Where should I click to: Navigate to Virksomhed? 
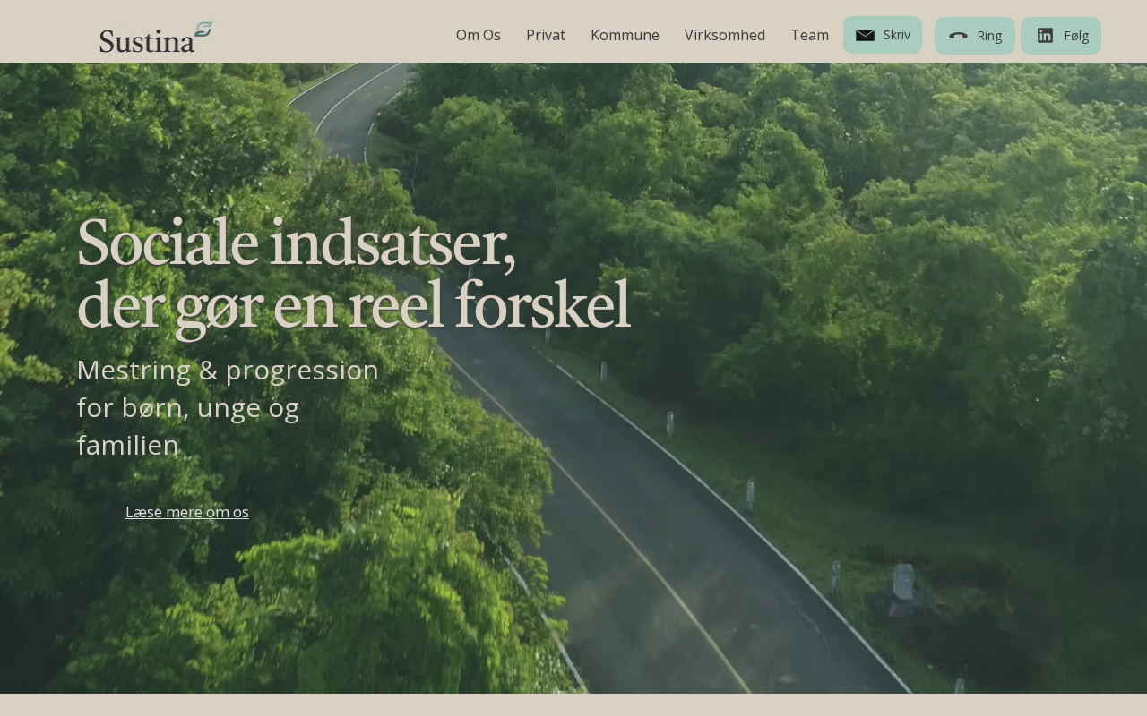725,35
